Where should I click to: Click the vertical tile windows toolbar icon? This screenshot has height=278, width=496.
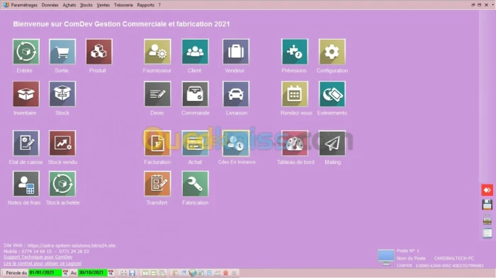tap(145, 272)
